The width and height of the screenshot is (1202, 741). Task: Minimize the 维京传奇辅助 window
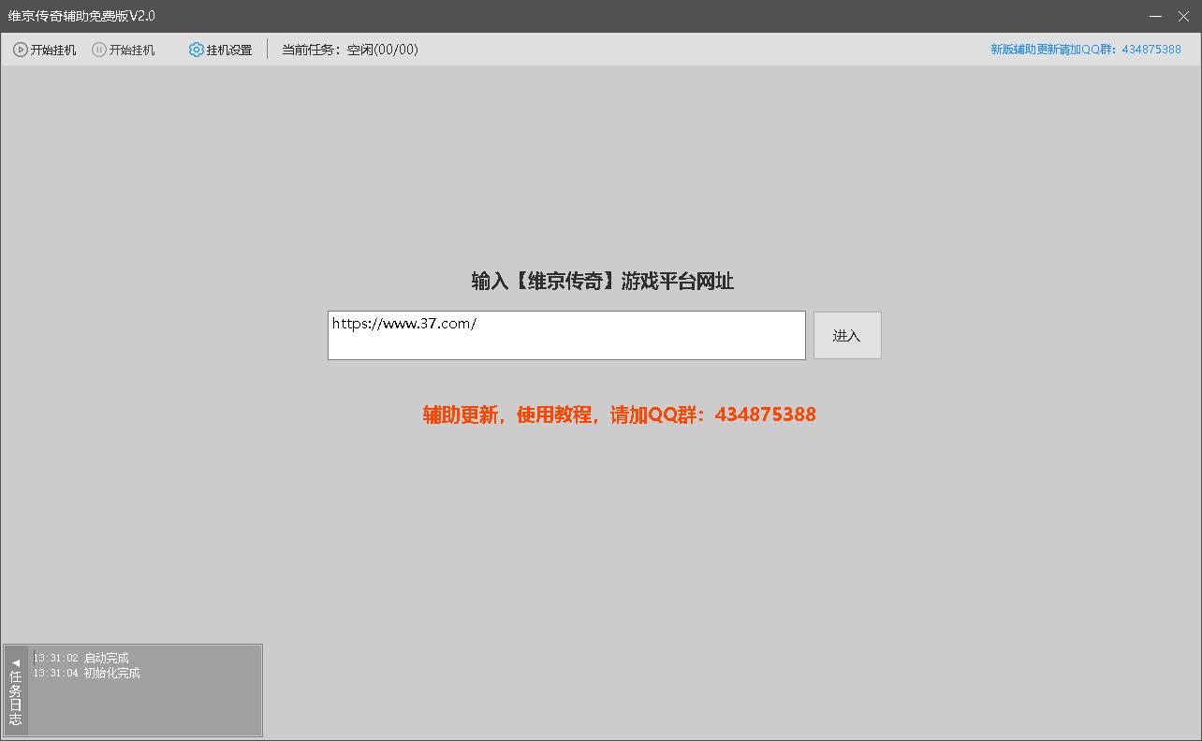click(1156, 16)
